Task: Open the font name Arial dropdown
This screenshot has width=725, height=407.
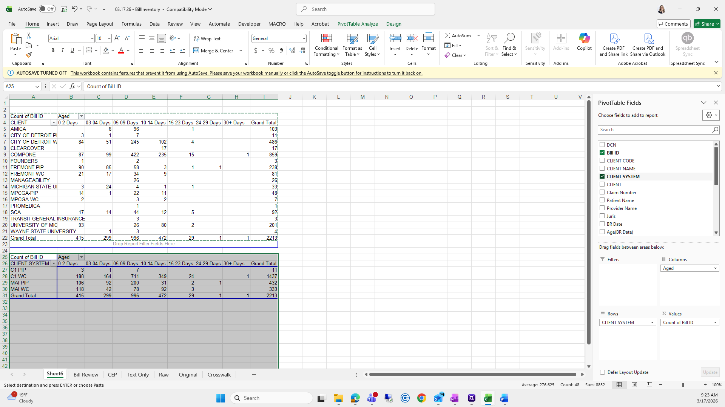Action: tap(92, 38)
